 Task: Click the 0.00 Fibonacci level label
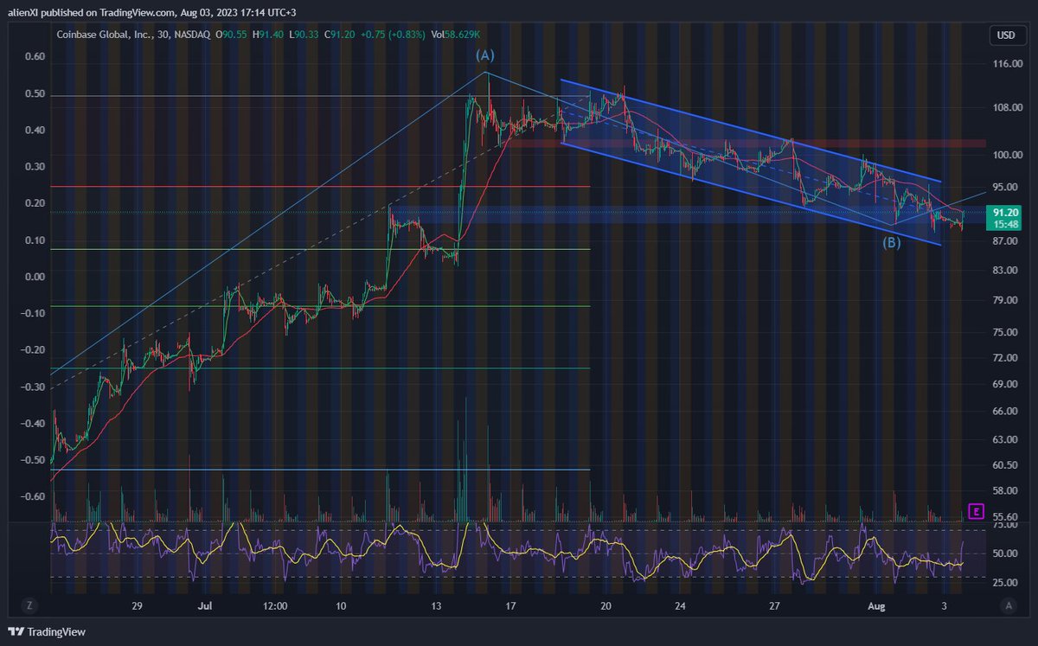(35, 277)
